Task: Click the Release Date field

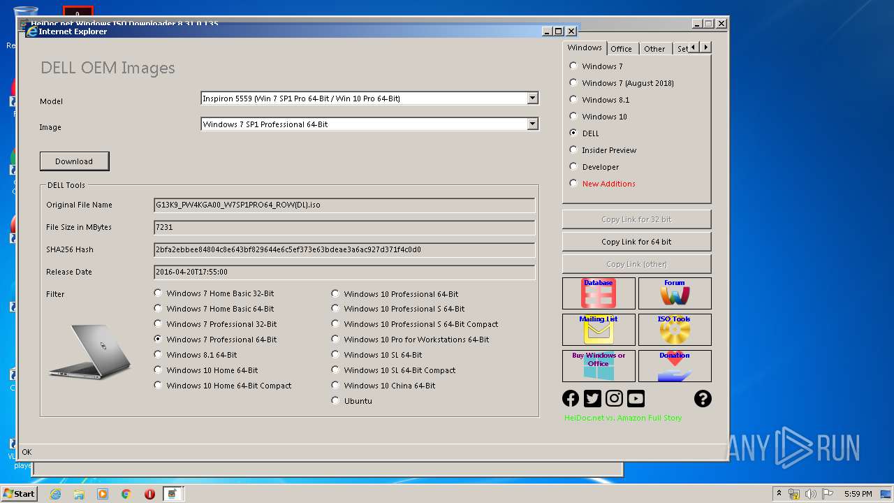Action: 344,272
